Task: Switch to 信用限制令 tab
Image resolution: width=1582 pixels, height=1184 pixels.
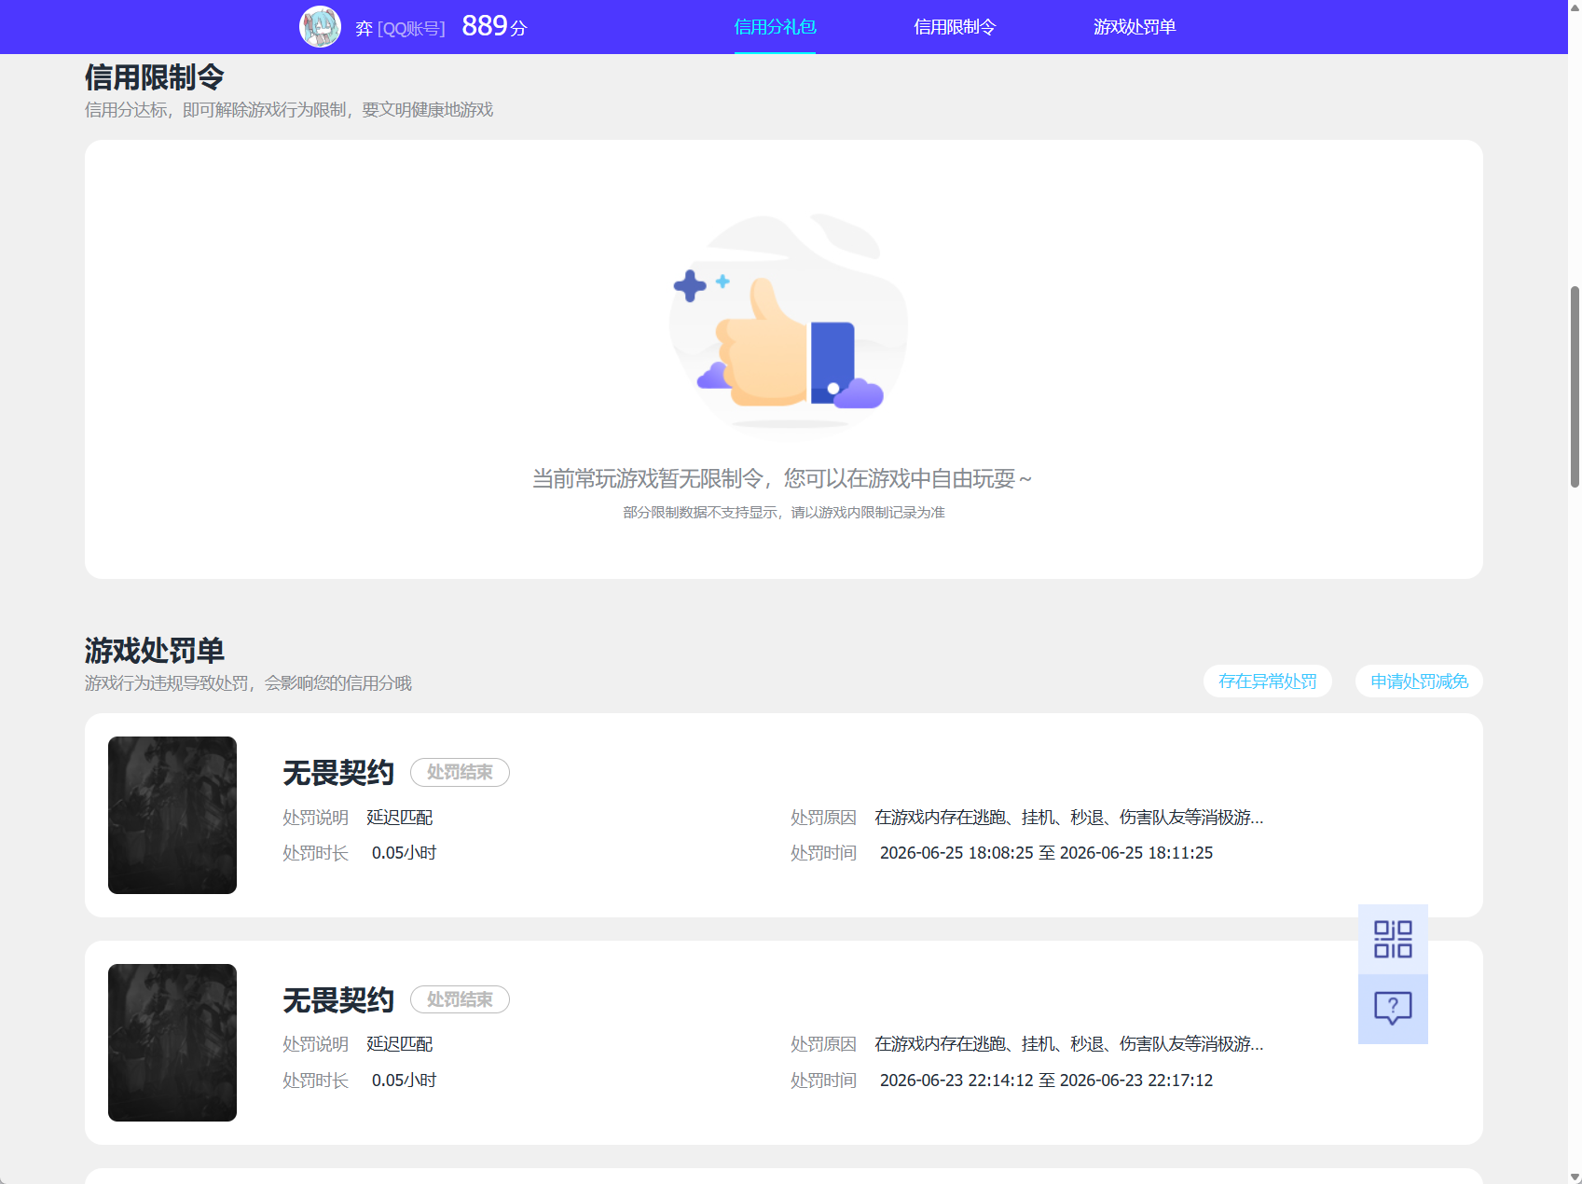Action: [x=955, y=27]
